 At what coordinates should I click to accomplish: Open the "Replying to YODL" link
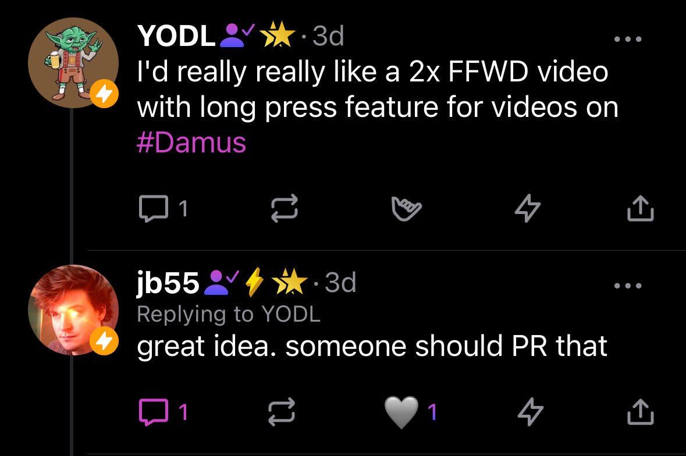coord(229,314)
